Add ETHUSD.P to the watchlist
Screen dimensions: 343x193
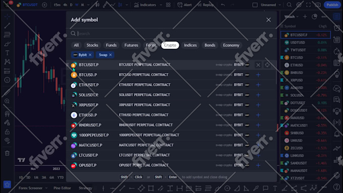(258, 115)
